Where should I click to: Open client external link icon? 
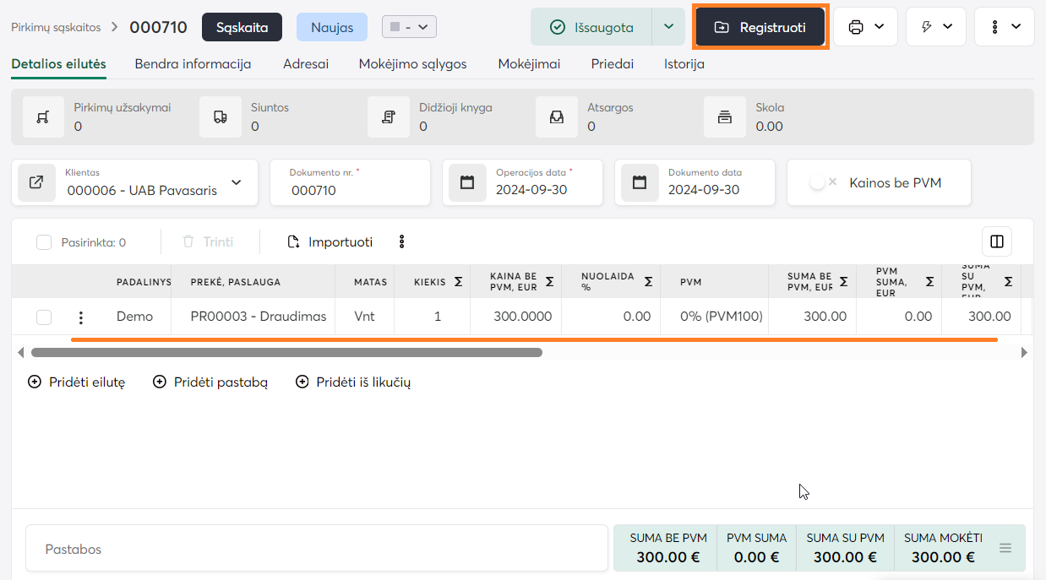36,182
